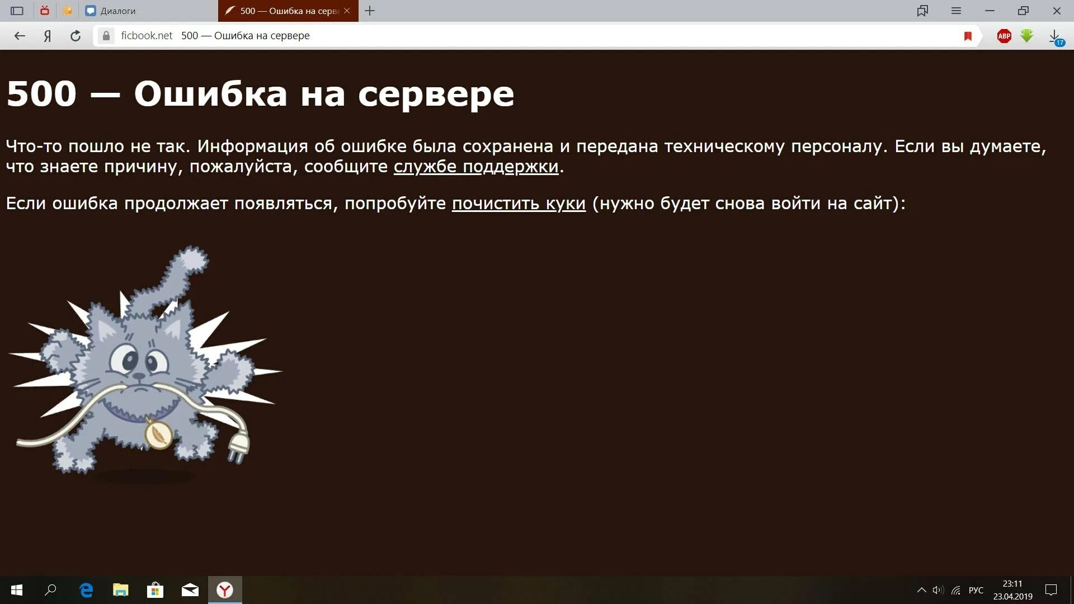This screenshot has width=1074, height=604.
Task: Open the ABP Adblock Plus extension
Action: click(1004, 36)
